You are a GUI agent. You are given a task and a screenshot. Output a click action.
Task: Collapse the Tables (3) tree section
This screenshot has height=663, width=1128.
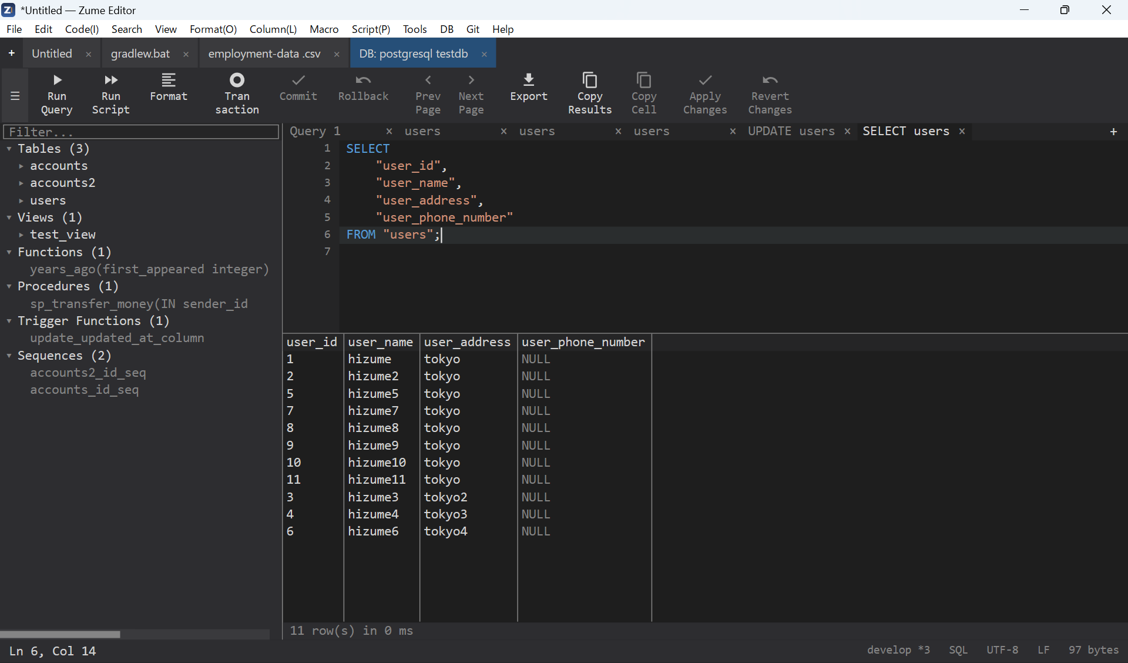[x=9, y=149]
